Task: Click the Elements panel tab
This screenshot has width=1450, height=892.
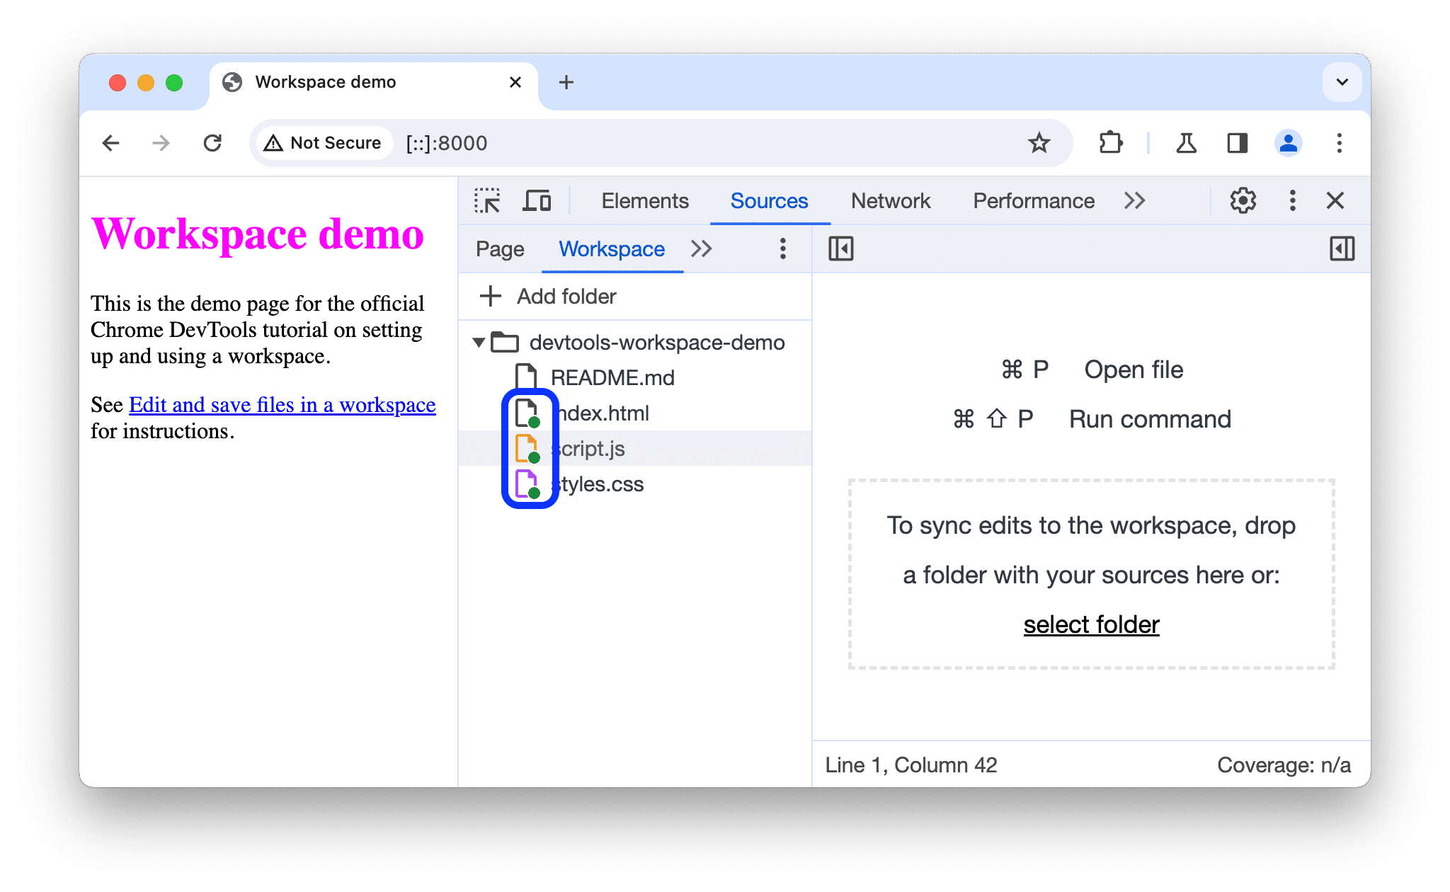Action: 641,201
